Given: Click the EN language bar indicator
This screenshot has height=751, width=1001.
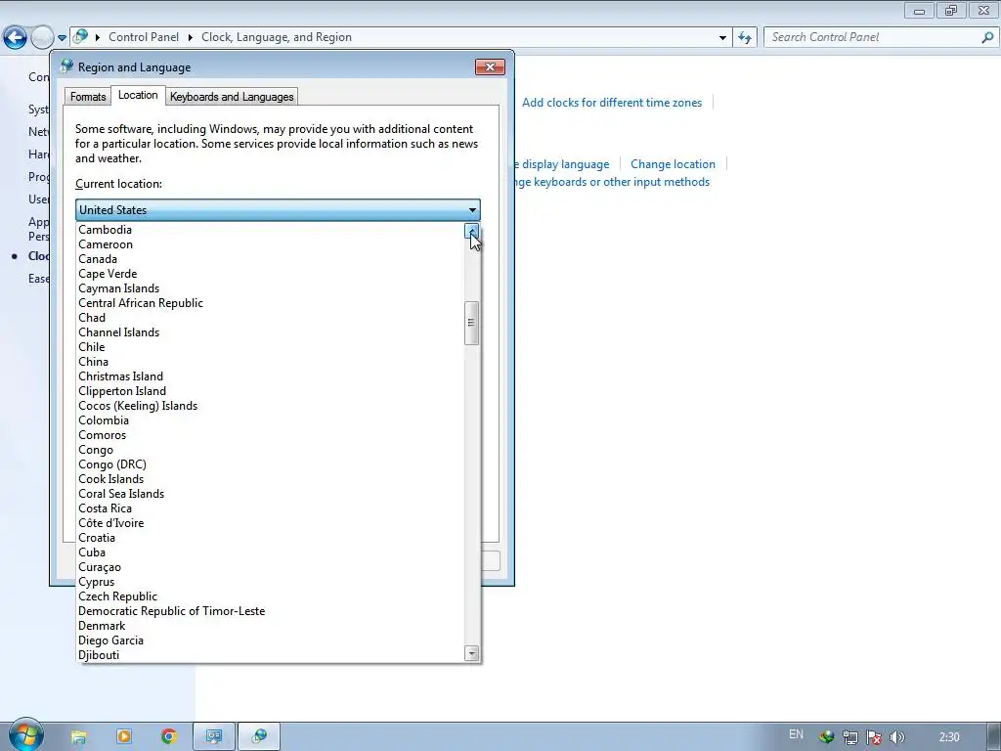Looking at the screenshot, I should (796, 735).
